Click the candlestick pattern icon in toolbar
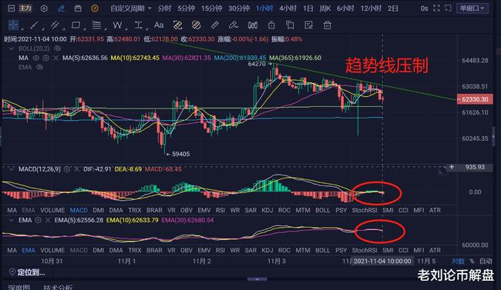This screenshot has width=501, height=290. pos(252,25)
